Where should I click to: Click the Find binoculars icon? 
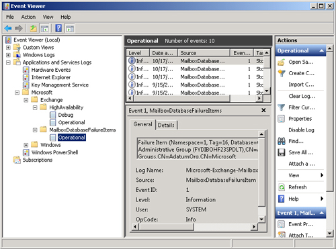point(282,141)
